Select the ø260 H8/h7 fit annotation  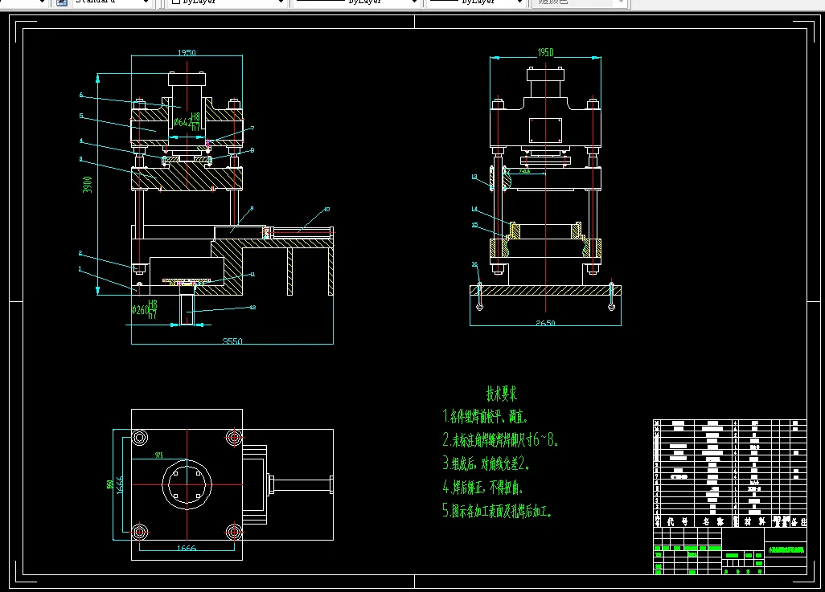click(x=144, y=310)
